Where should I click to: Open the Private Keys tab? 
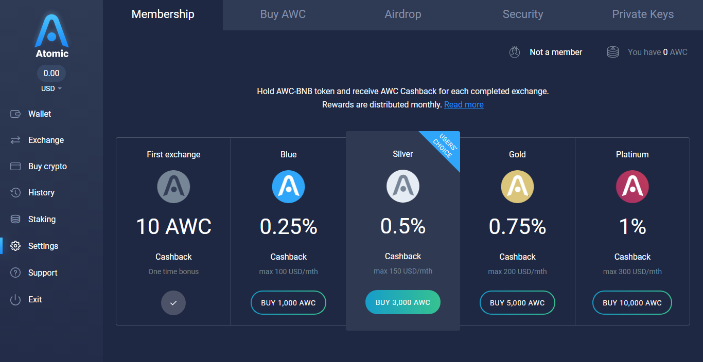click(x=643, y=14)
